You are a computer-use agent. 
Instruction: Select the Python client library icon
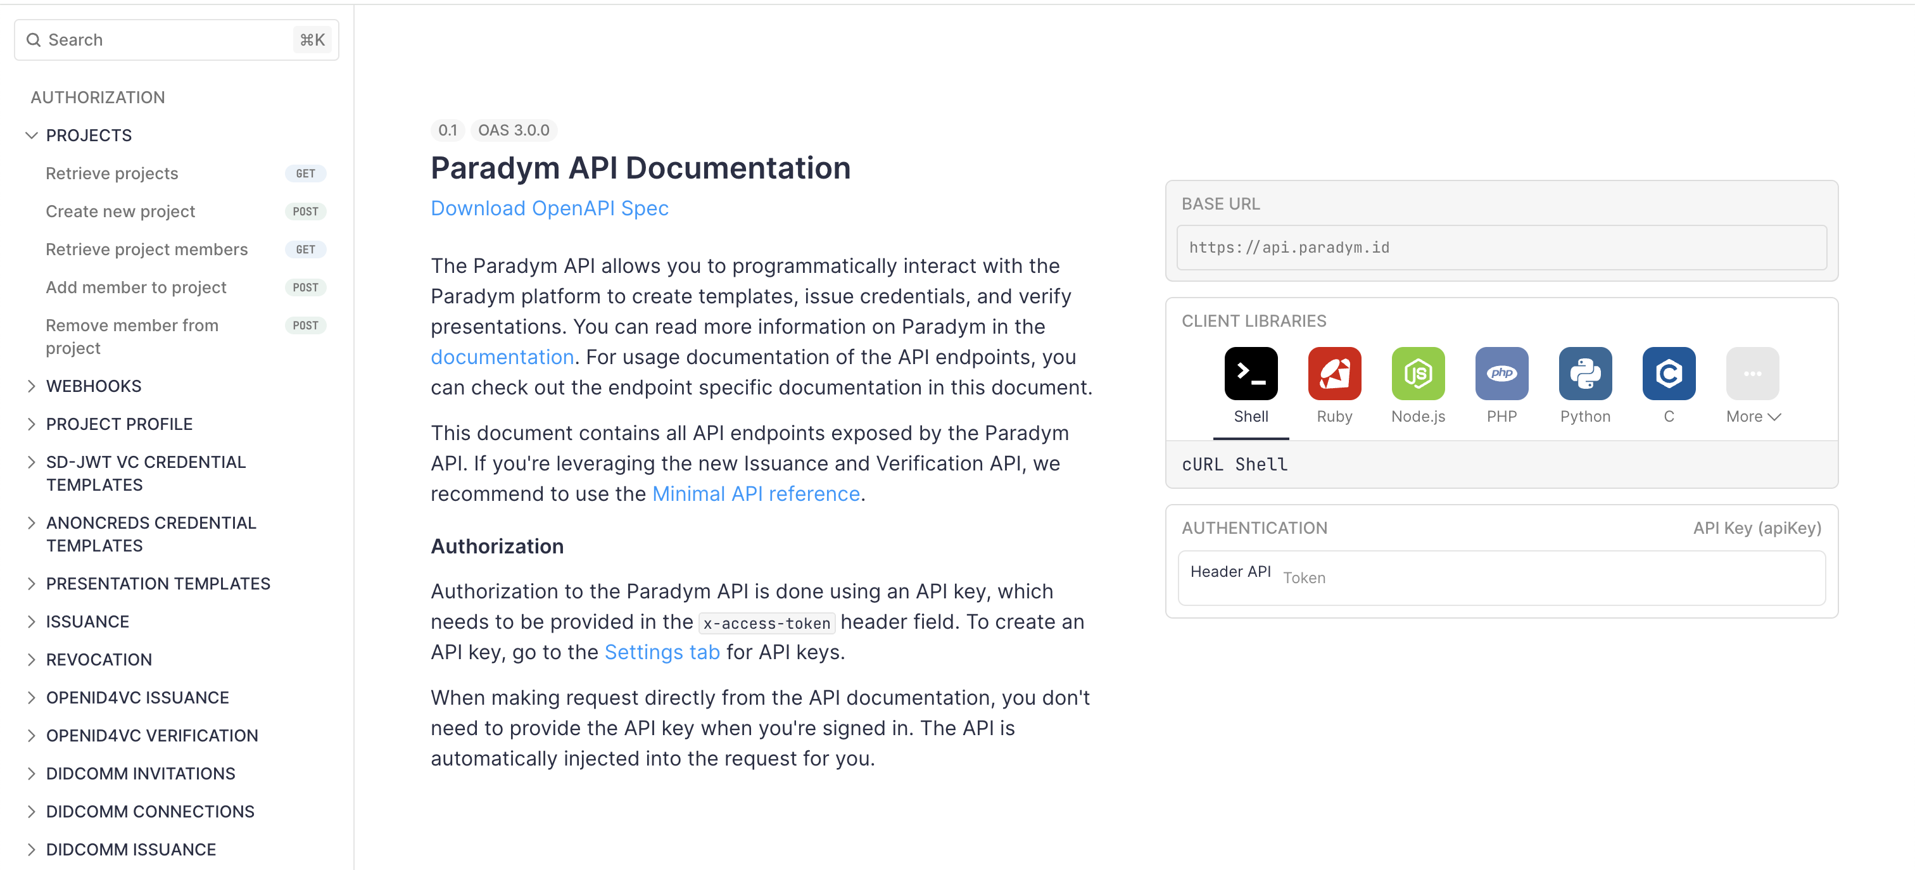click(1585, 374)
